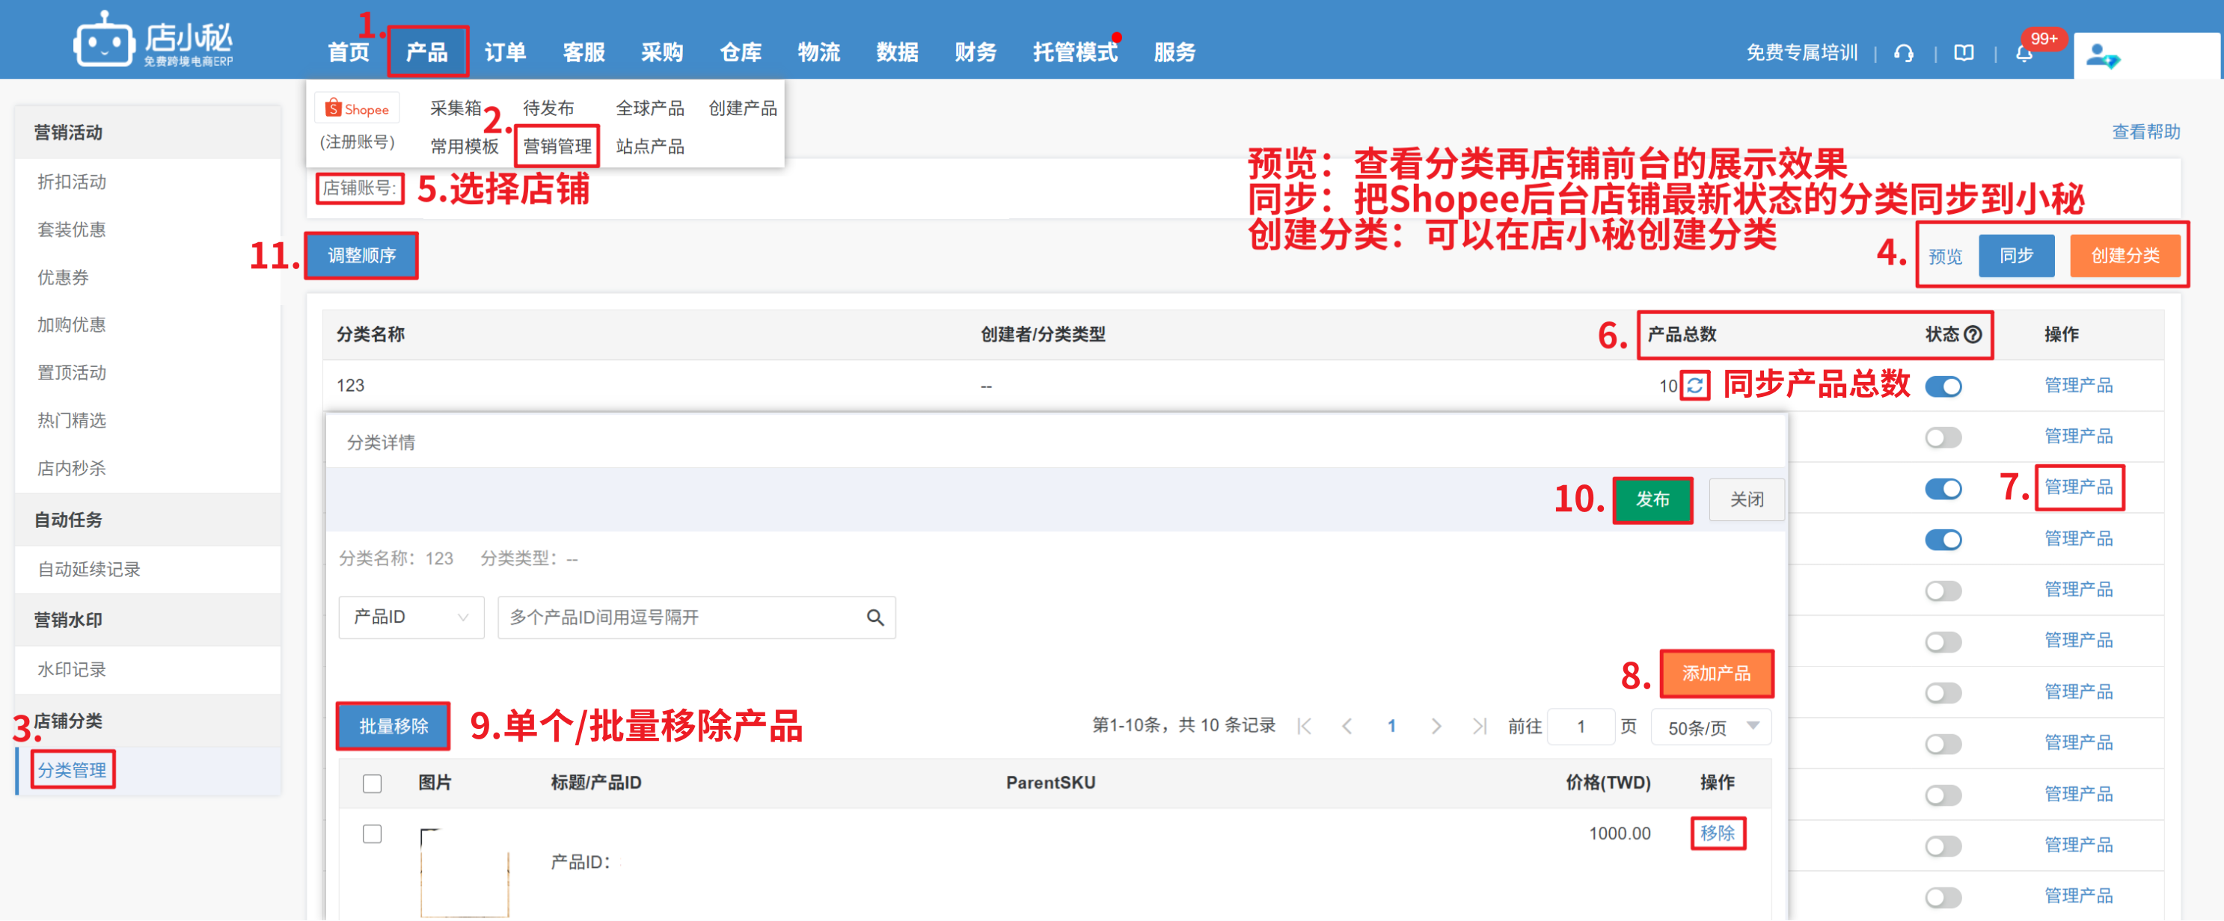Disable the status toggle for category 123
The width and height of the screenshot is (2224, 921).
click(1943, 386)
